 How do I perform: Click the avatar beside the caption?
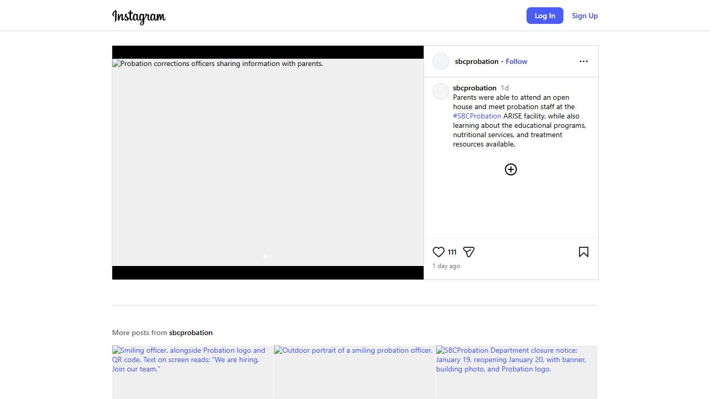pos(440,91)
